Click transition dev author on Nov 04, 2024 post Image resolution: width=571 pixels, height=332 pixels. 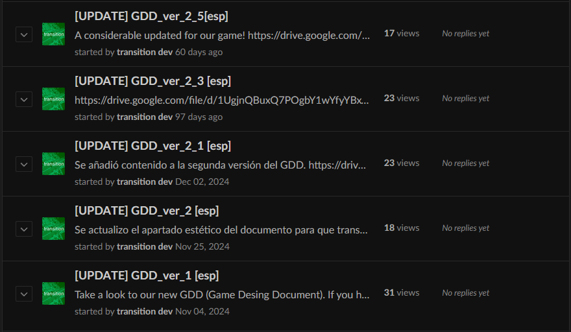point(145,311)
